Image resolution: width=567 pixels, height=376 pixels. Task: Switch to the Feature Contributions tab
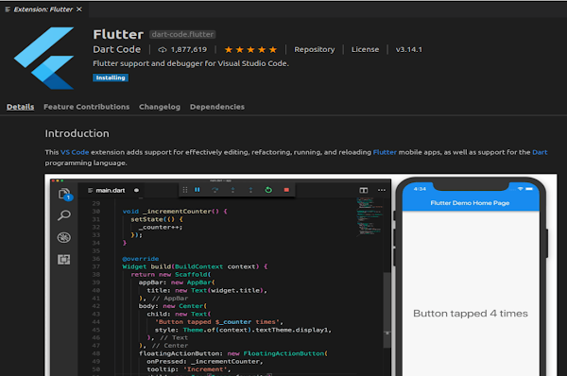pyautogui.click(x=86, y=107)
